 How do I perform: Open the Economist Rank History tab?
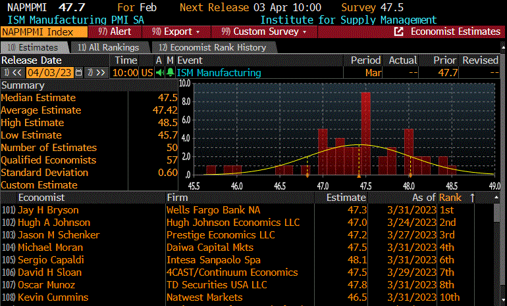pos(213,47)
